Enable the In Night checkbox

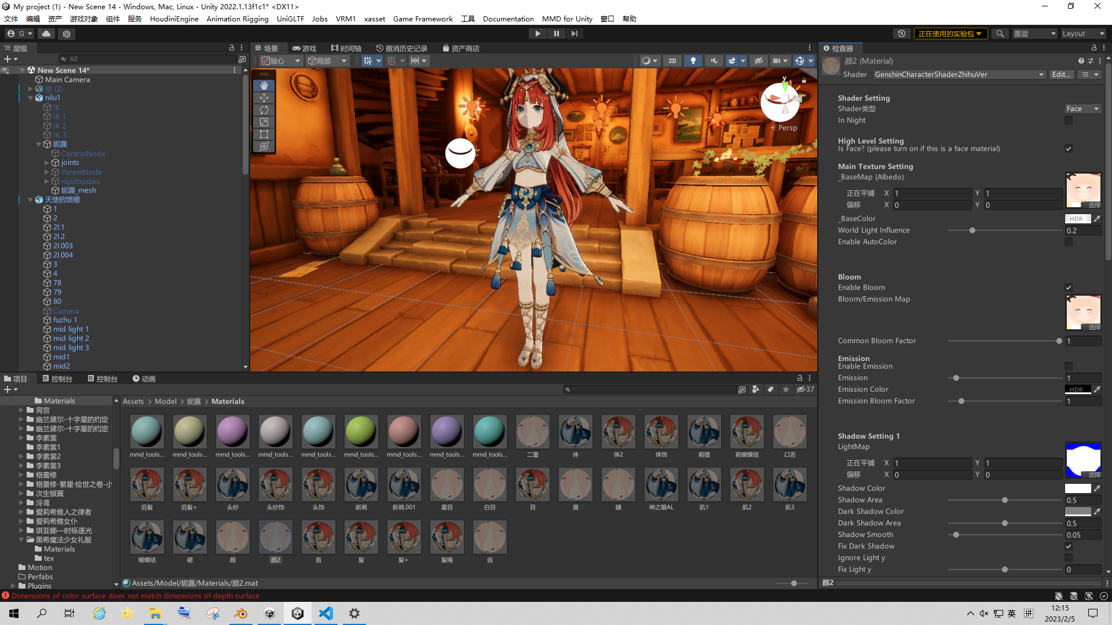pos(1069,120)
